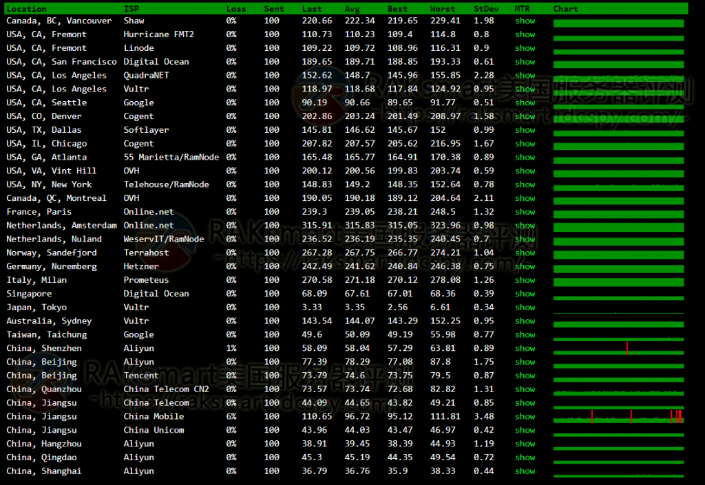Select the 323.96 worst latency value
705x485 pixels.
(445, 226)
